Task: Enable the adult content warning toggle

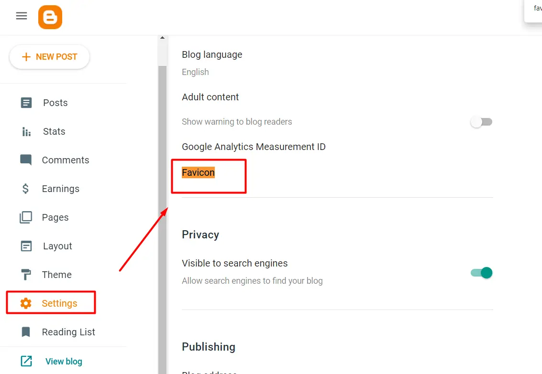Action: coord(481,122)
